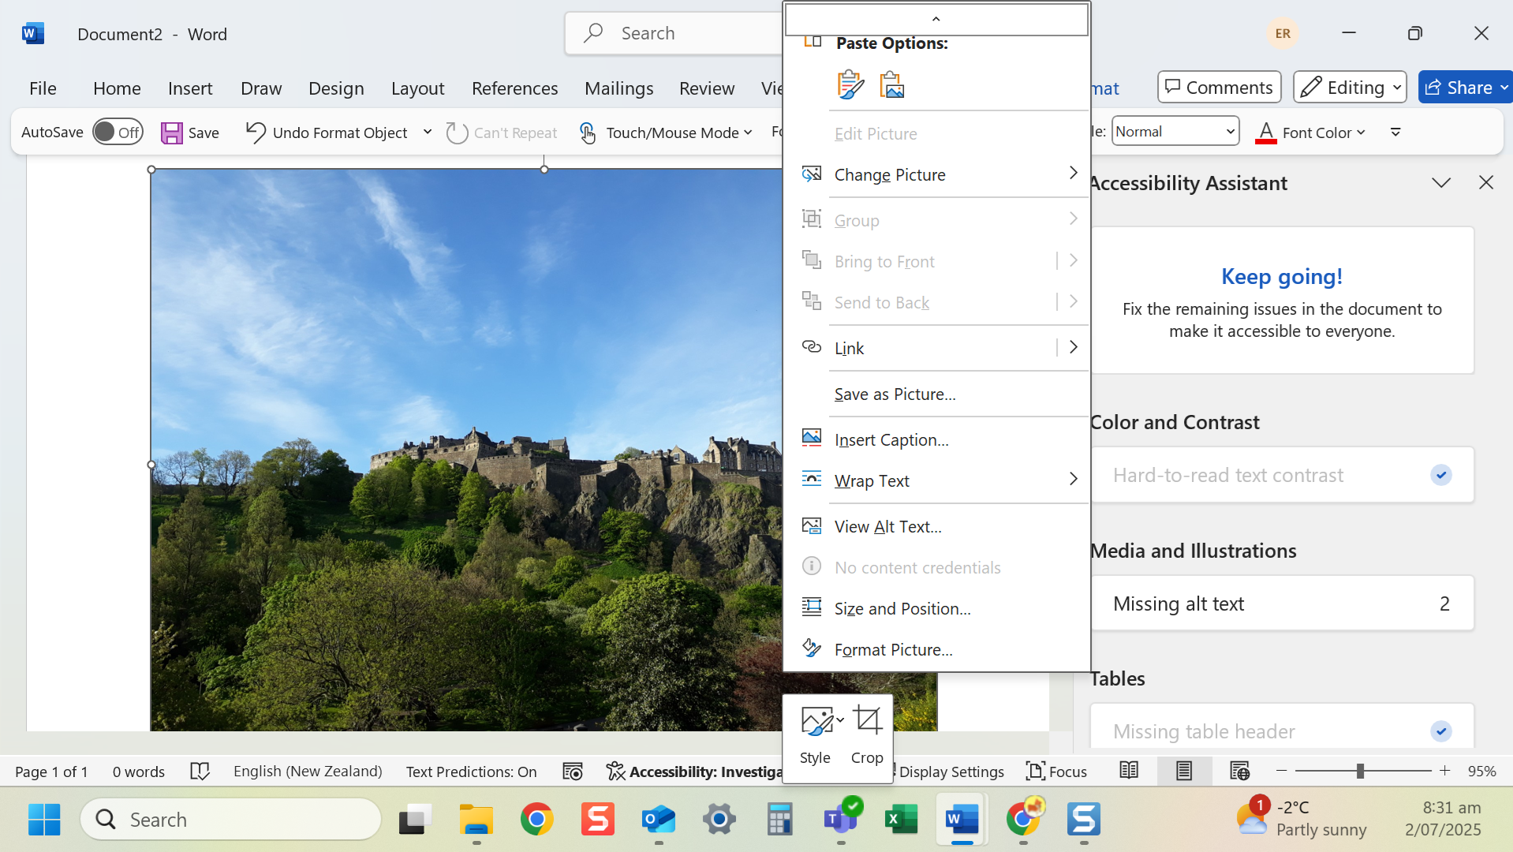Open the weather widget on taskbar
1513x852 pixels.
[1303, 818]
